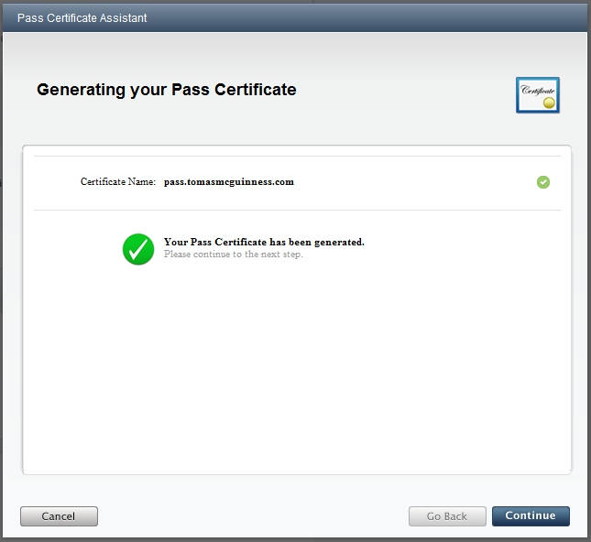
Task: Click empty footer space between Cancel and Go Back
Action: pyautogui.click(x=252, y=516)
